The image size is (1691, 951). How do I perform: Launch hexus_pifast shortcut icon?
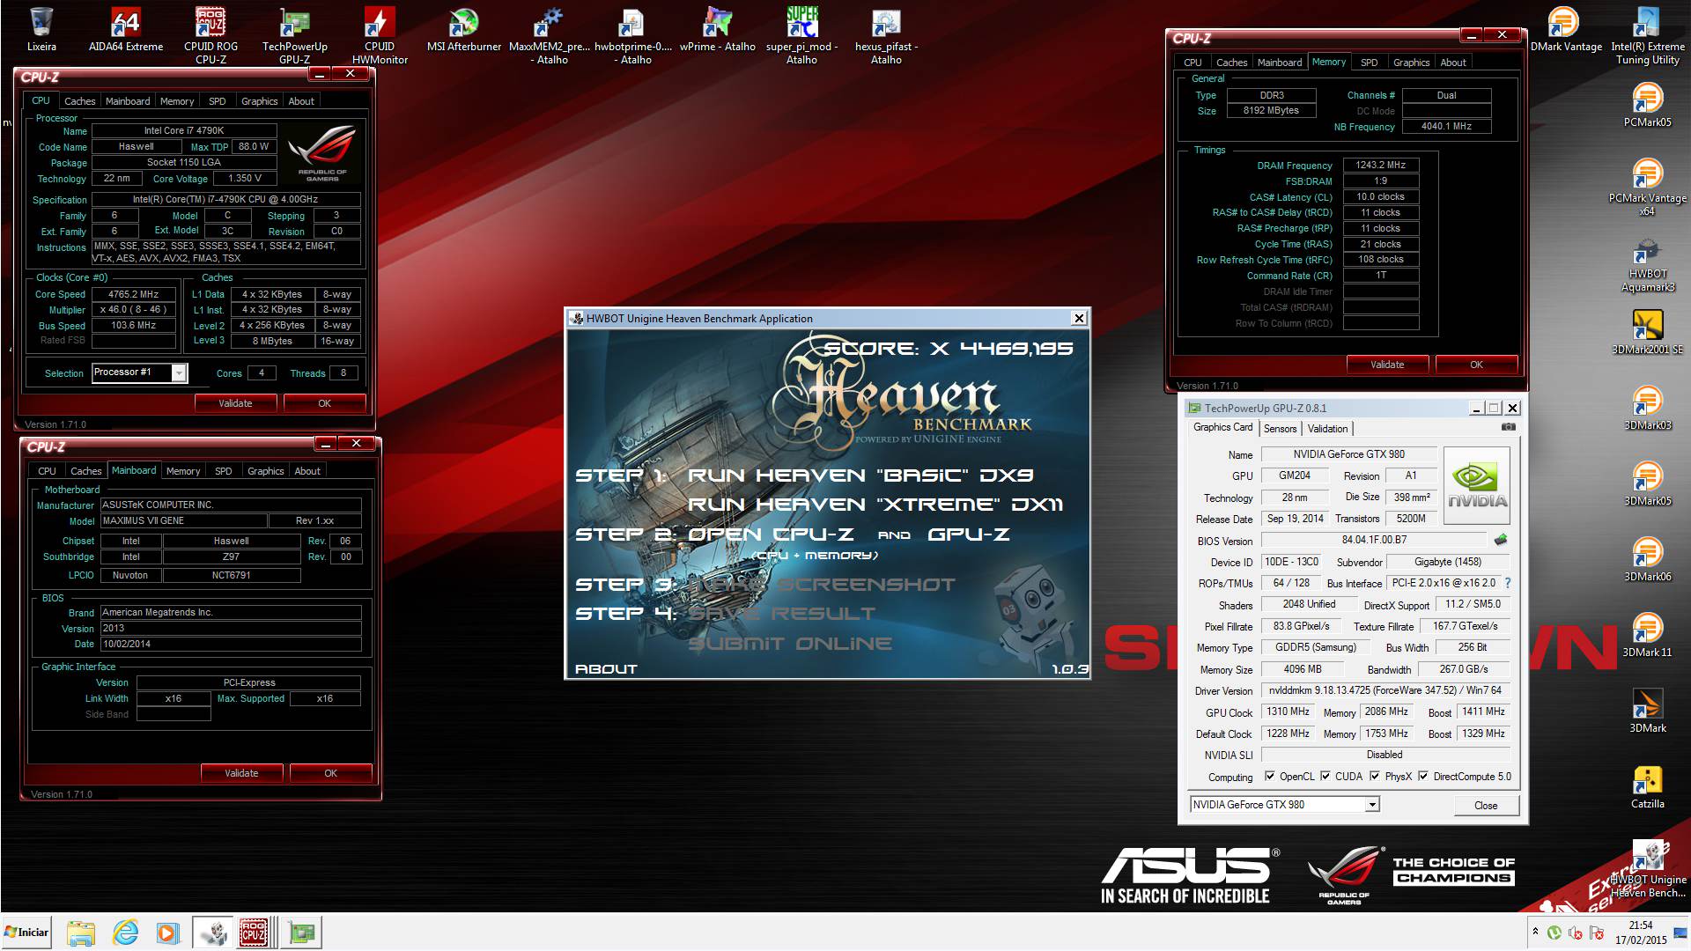[886, 35]
